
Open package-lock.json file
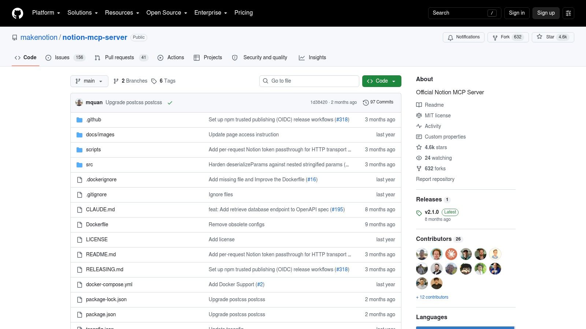(106, 299)
